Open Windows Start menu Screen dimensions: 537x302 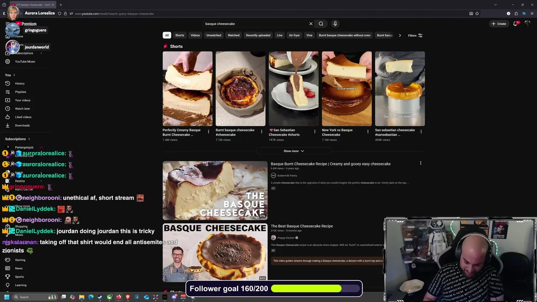(7, 297)
